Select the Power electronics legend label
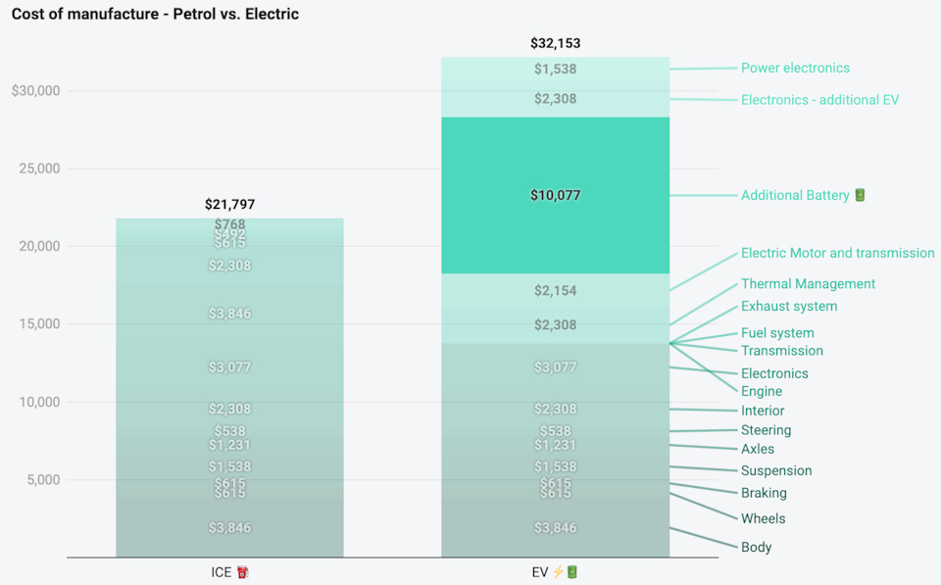 (x=795, y=68)
